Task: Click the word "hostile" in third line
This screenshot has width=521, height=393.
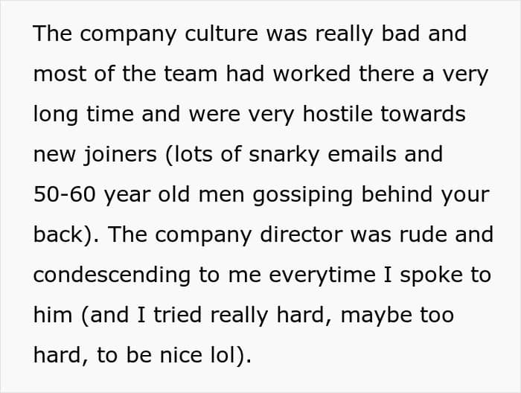Action: tap(338, 114)
